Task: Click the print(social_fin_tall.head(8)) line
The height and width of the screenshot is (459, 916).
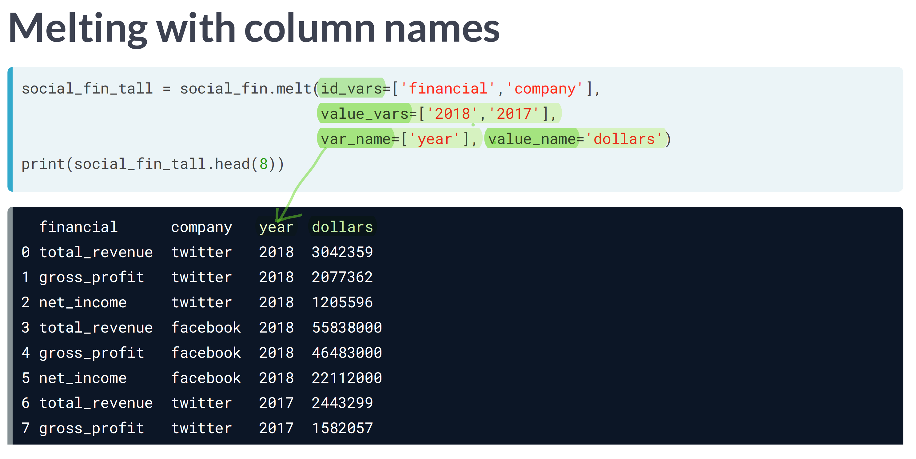Action: coord(153,164)
